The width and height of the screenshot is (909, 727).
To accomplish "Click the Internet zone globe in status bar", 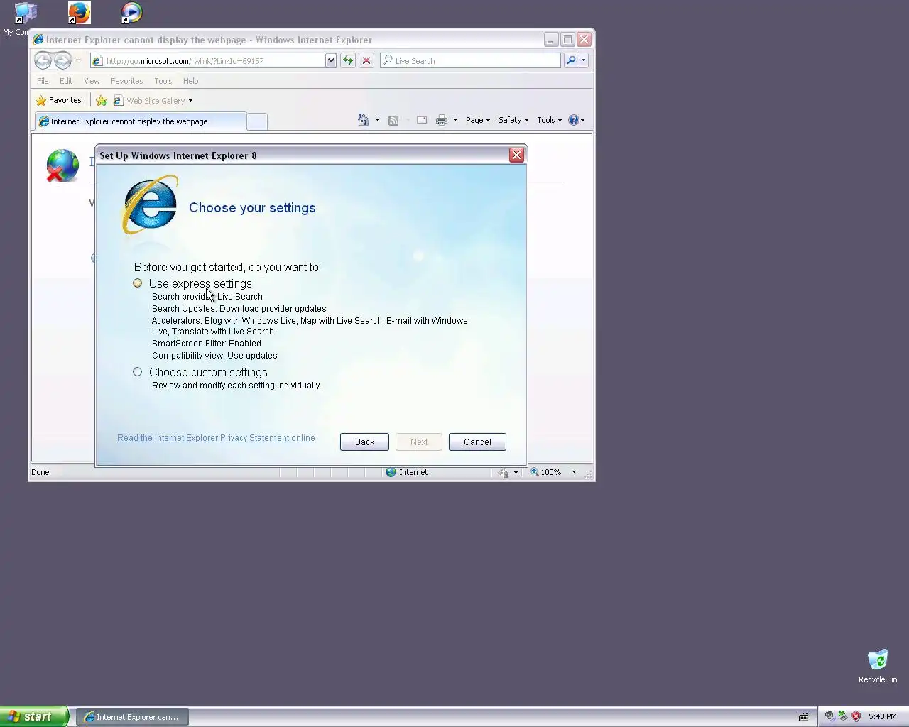I will point(391,472).
